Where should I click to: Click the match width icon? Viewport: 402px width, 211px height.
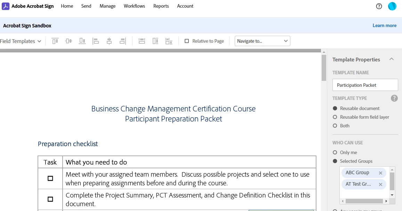click(142, 41)
